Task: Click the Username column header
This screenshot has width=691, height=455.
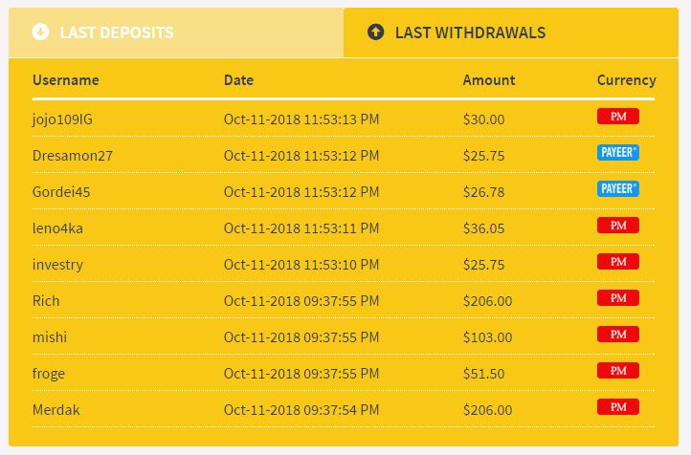Action: pyautogui.click(x=65, y=80)
